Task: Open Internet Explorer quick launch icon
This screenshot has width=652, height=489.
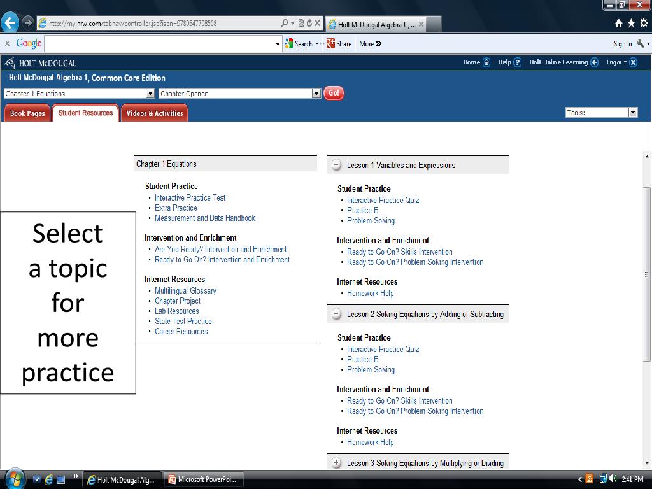Action: pos(48,479)
